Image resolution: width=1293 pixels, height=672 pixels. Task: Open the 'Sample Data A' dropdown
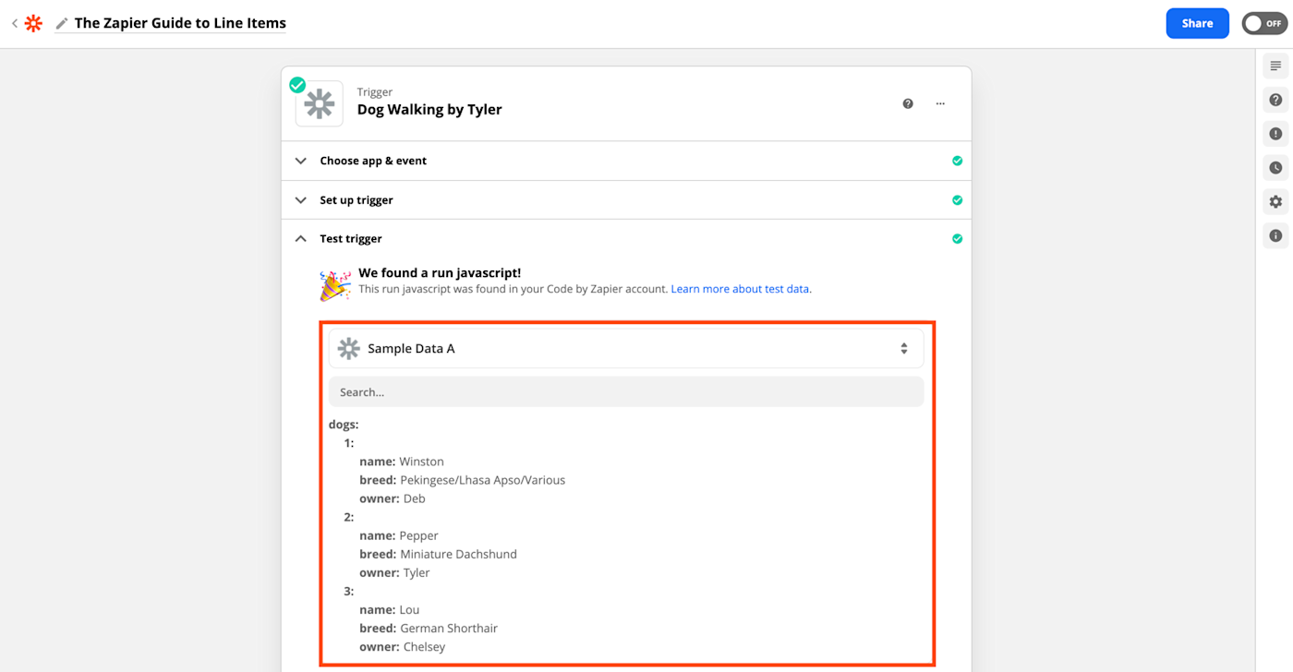pyautogui.click(x=626, y=348)
